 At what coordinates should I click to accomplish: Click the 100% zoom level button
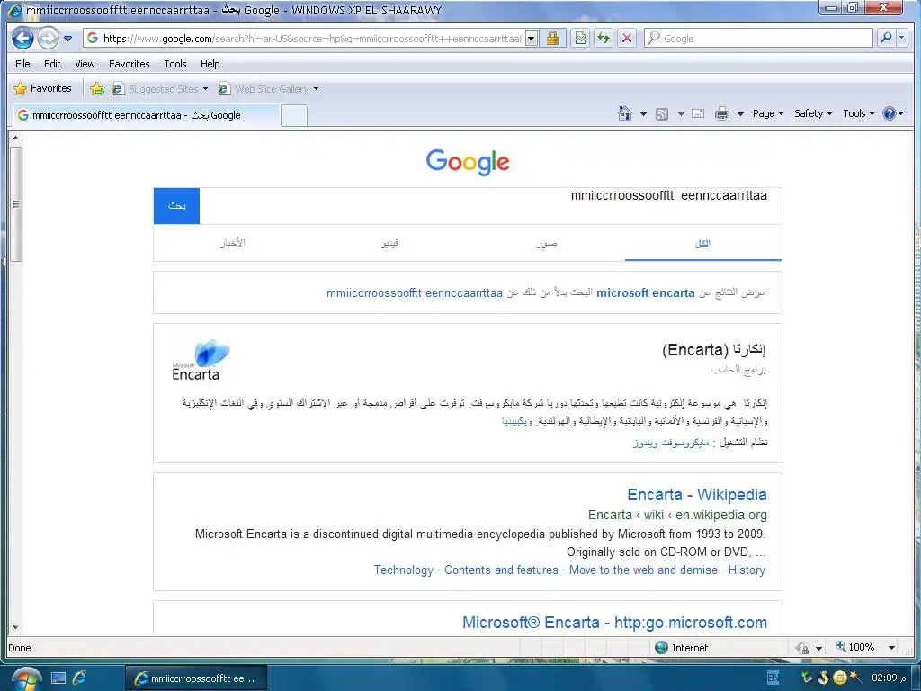pyautogui.click(x=855, y=647)
